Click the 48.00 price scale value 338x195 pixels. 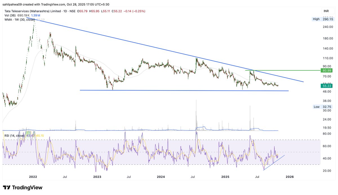[x=327, y=92]
